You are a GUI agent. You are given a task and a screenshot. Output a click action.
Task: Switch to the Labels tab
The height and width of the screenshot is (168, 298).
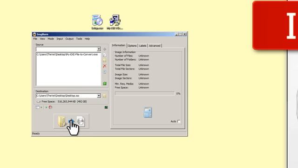tap(142, 46)
